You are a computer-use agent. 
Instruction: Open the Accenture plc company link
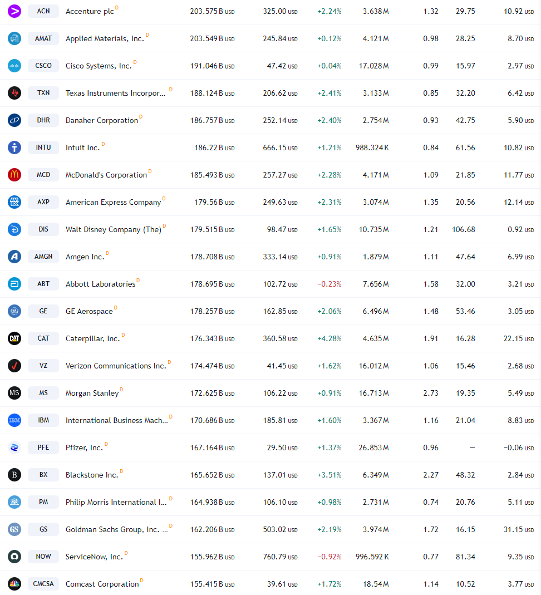[x=90, y=11]
